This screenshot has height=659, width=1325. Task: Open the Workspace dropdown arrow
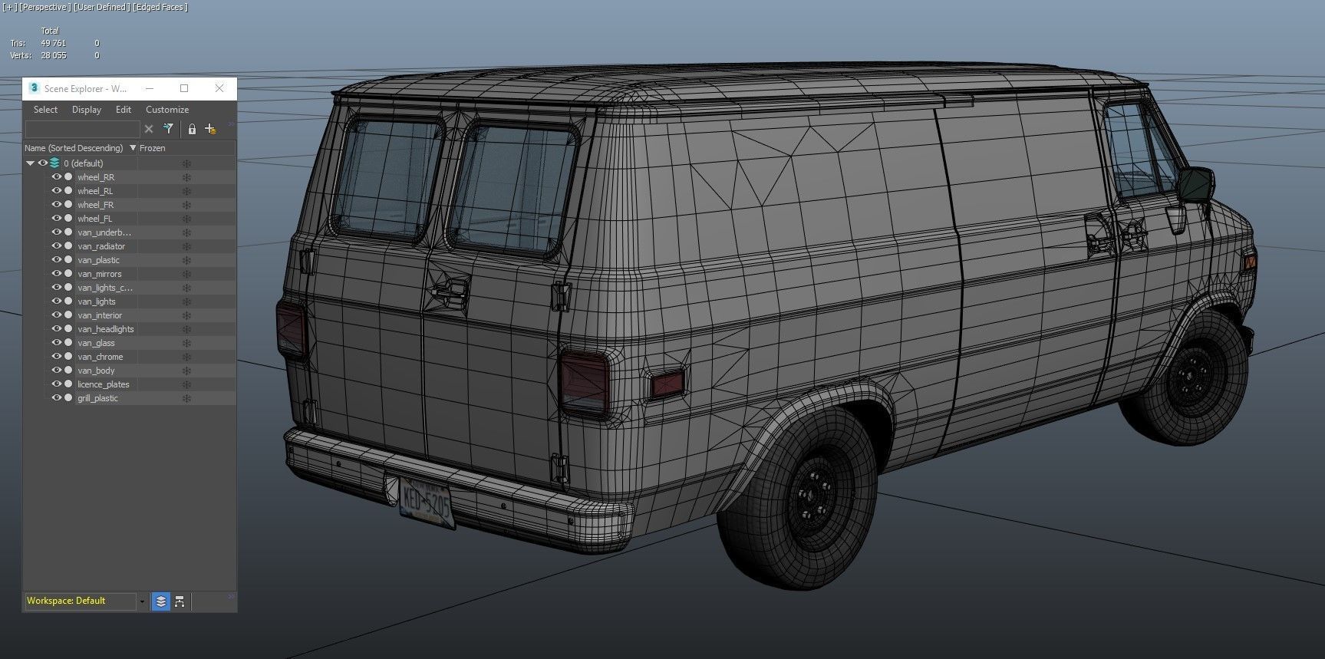coord(142,601)
